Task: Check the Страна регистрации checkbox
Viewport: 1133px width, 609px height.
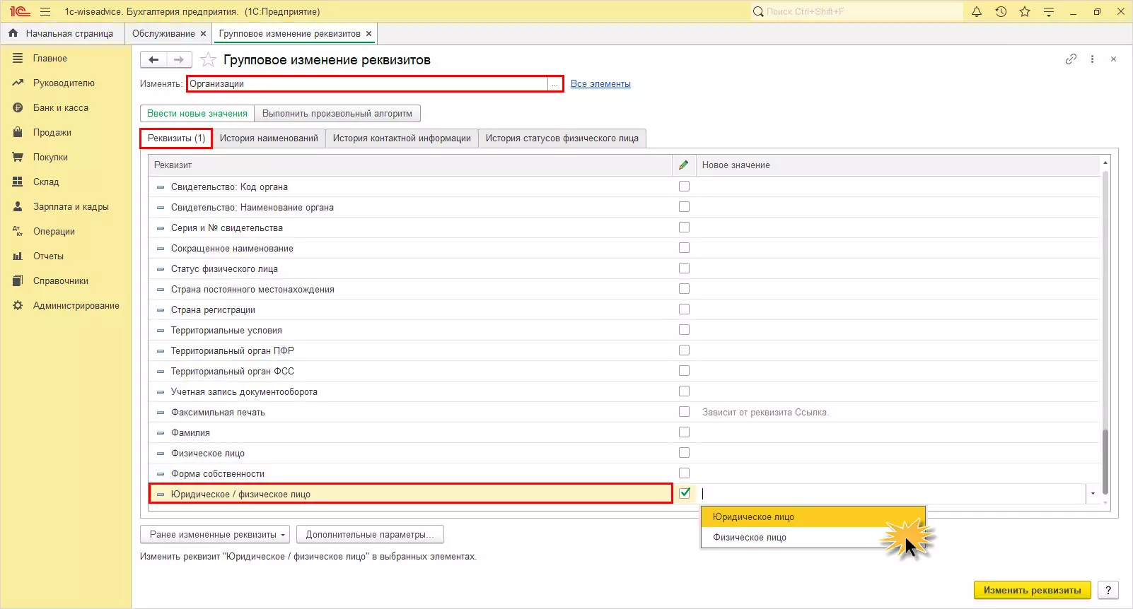Action: (x=684, y=309)
